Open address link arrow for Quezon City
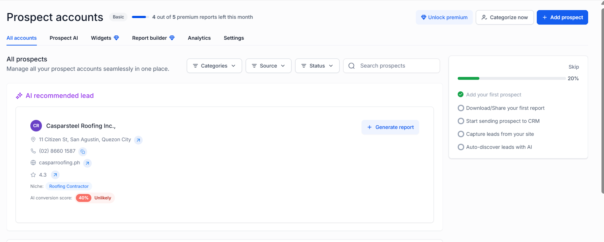Viewport: 604px width, 242px height. point(138,140)
